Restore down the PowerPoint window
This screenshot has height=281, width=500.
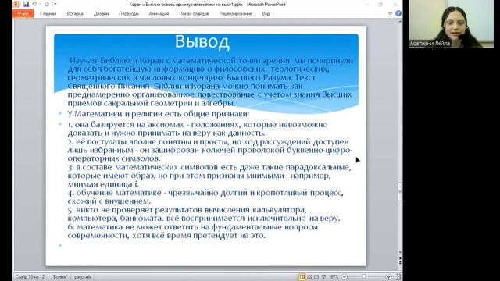coord(380,5)
